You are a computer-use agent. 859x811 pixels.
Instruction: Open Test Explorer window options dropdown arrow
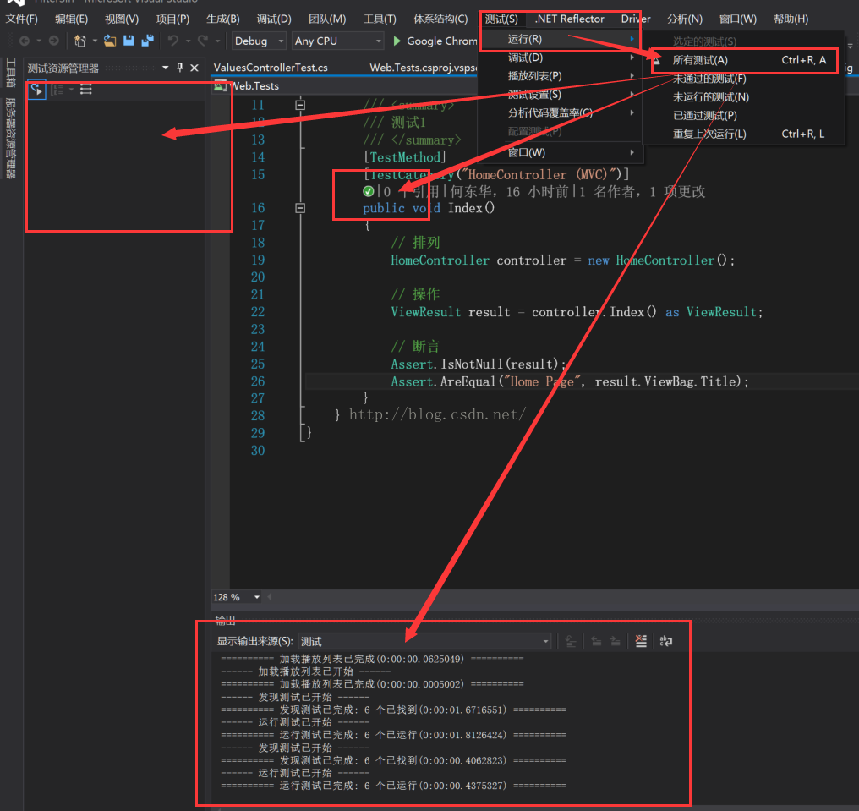tap(166, 68)
